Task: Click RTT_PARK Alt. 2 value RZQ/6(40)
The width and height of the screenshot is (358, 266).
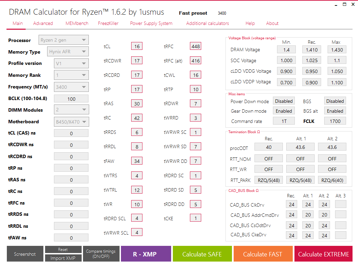Action: 332,180
